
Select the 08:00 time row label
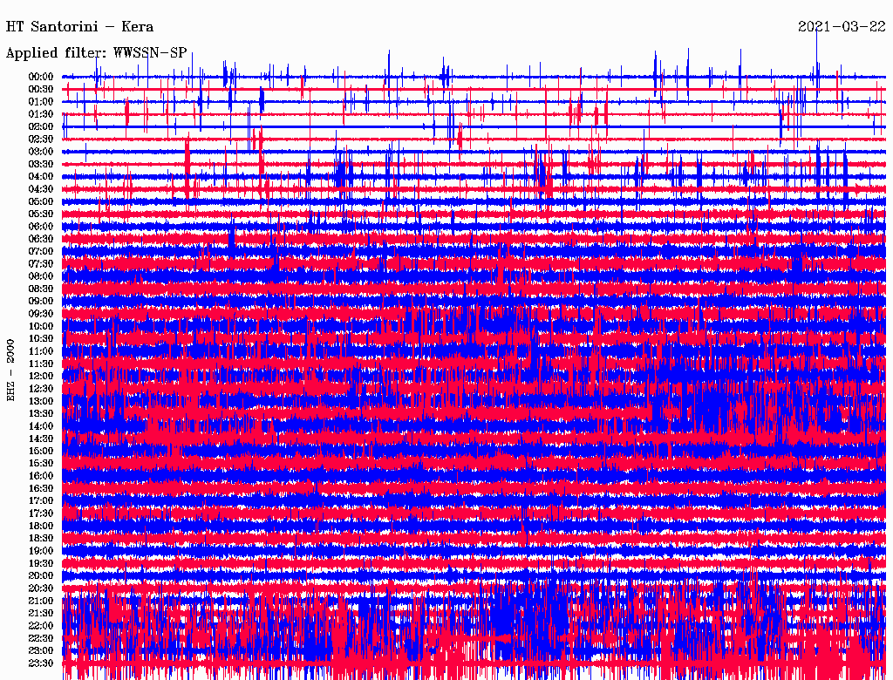(x=41, y=276)
